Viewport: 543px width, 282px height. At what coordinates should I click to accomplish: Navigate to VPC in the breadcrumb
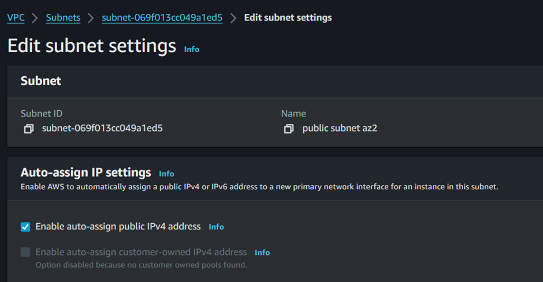click(x=16, y=18)
